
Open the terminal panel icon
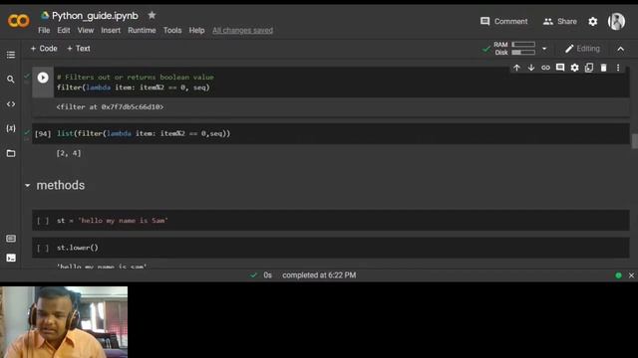pos(11,258)
